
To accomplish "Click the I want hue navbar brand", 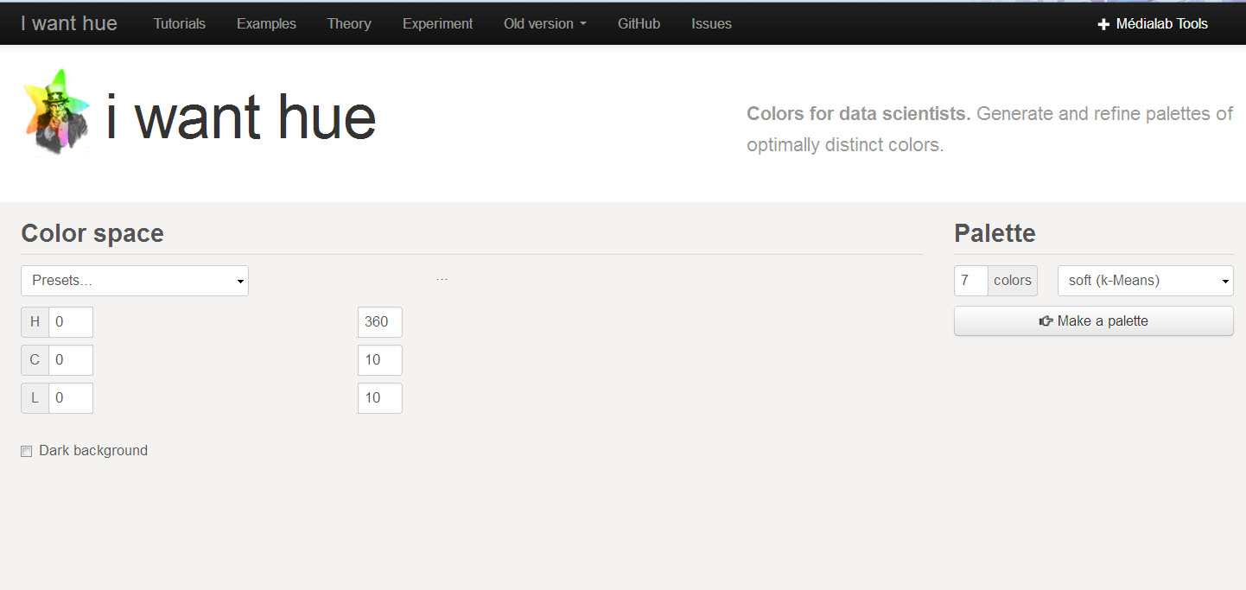I will [x=69, y=23].
